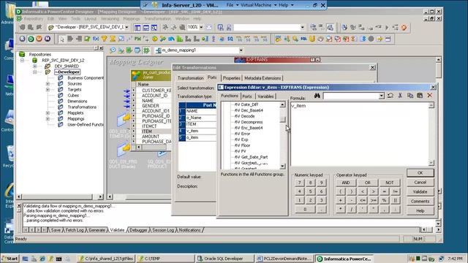The width and height of the screenshot is (468, 263).
Task: Click the undo icon in Expression Editor
Action: [x=390, y=96]
